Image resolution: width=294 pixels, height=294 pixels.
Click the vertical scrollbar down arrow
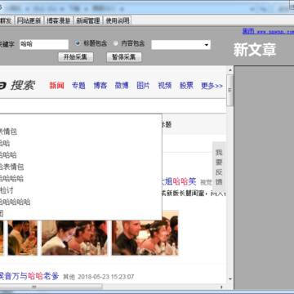click(x=230, y=279)
